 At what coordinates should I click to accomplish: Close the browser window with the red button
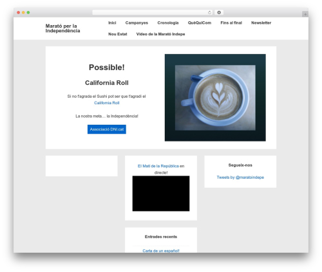coord(19,13)
